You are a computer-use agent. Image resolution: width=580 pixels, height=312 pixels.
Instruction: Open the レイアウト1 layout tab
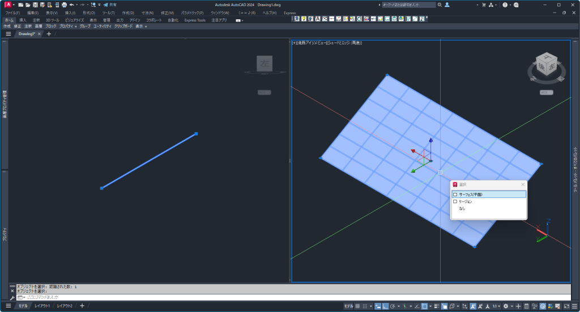42,306
